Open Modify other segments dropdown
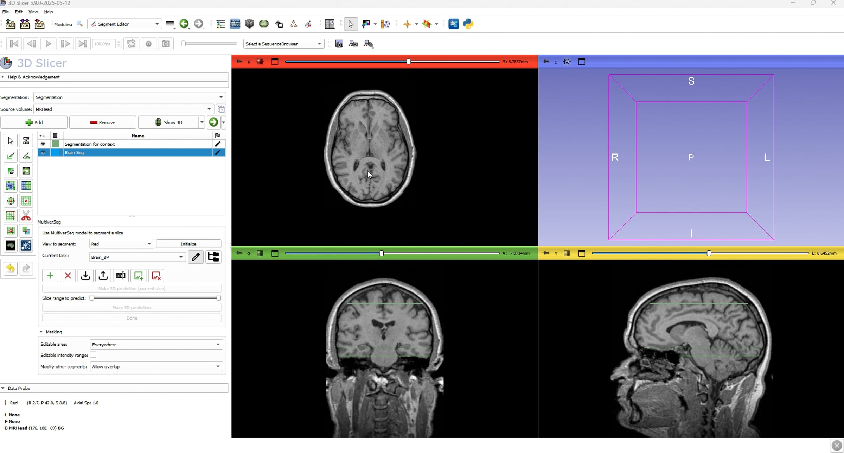Screen dimensions: 844x453 (x=156, y=366)
